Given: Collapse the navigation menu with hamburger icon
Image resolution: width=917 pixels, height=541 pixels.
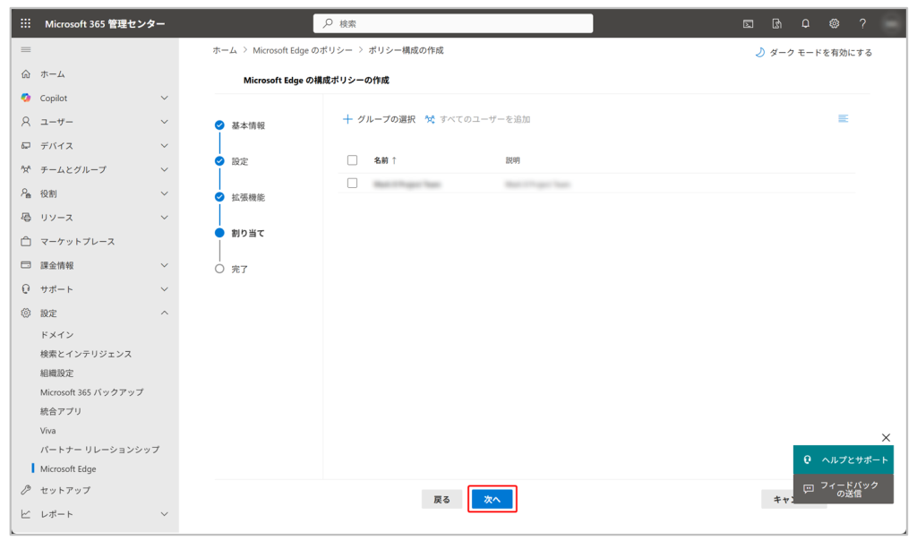Looking at the screenshot, I should [x=26, y=50].
